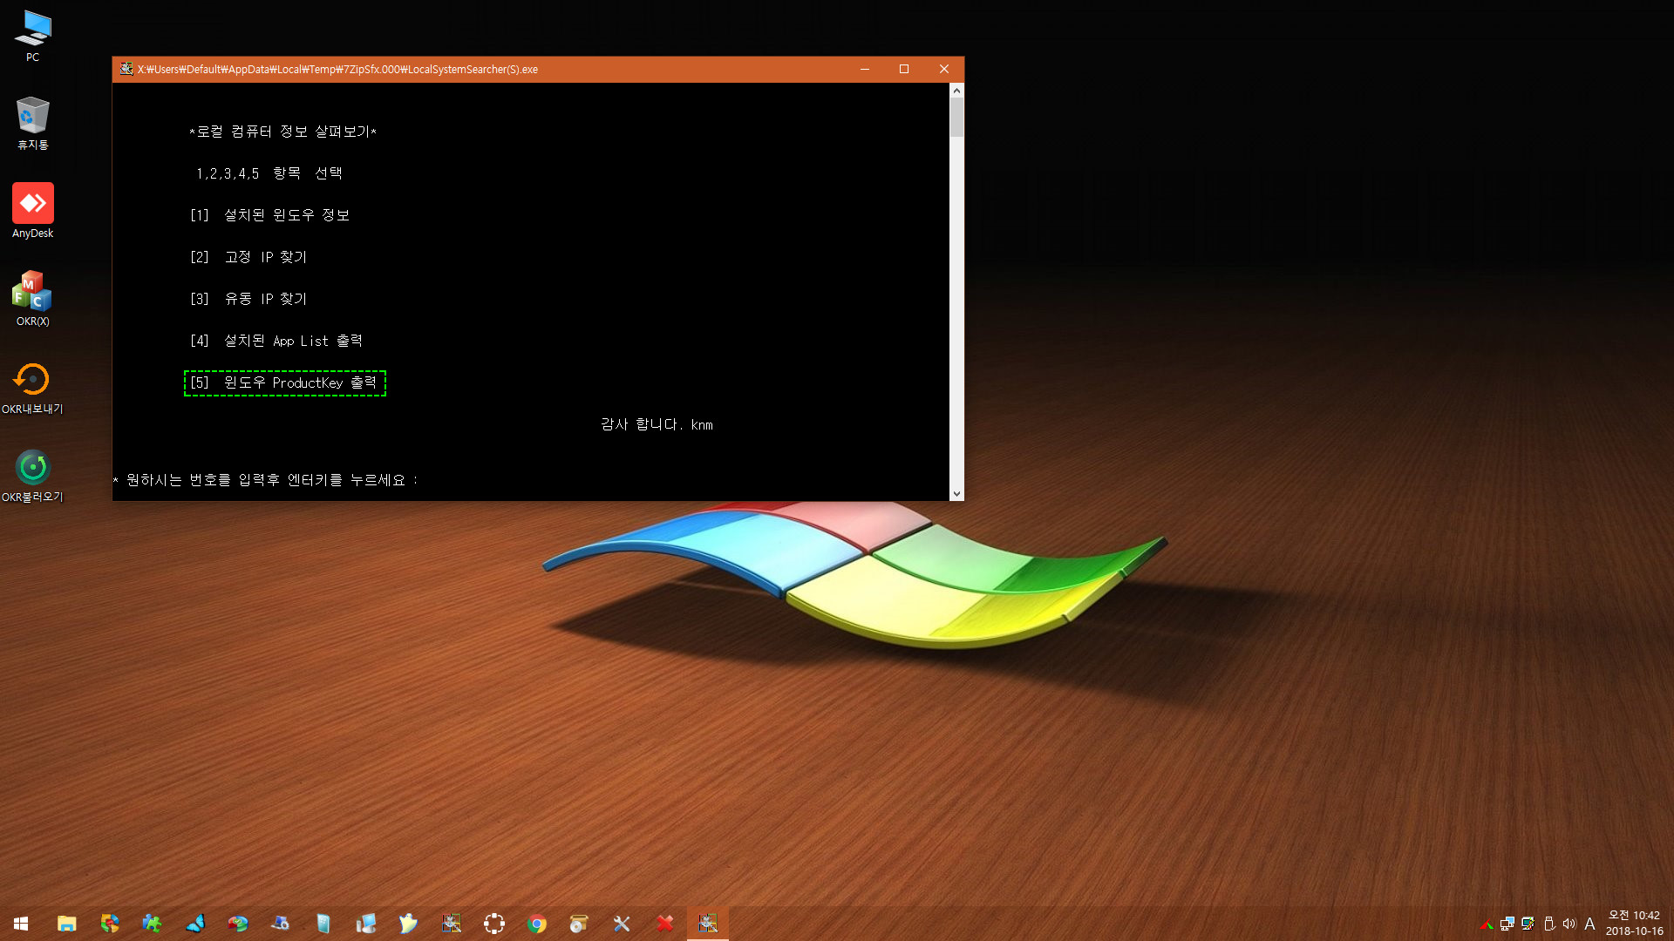This screenshot has height=941, width=1674.
Task: Click the '[2] 고정 IP 찾기' line
Action: 248,257
